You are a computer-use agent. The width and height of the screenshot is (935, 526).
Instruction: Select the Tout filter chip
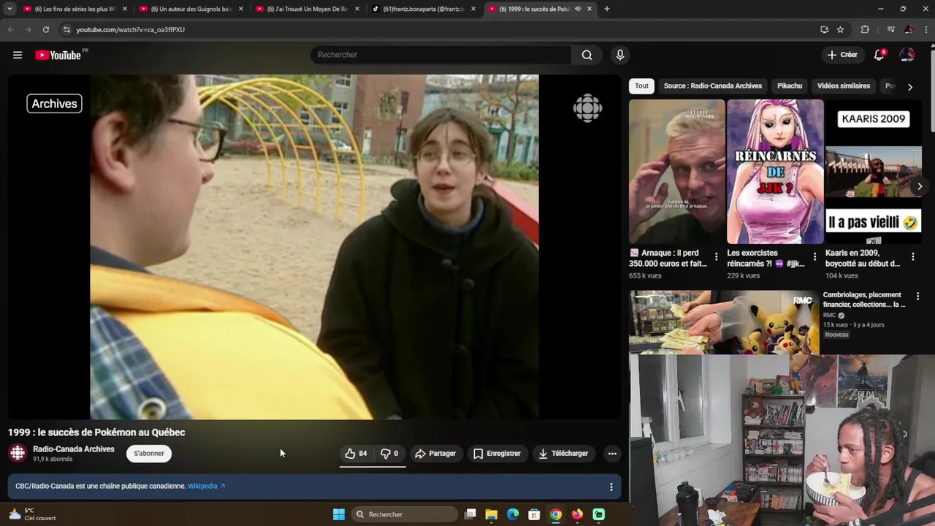[641, 86]
